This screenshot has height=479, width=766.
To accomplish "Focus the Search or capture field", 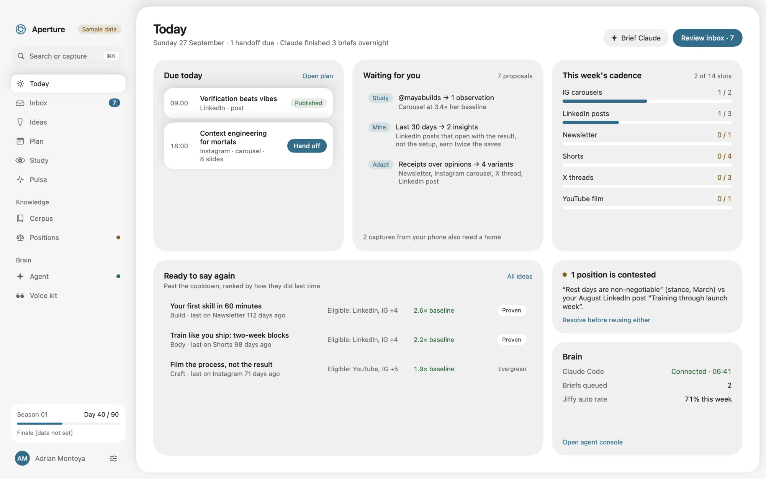I will click(68, 56).
